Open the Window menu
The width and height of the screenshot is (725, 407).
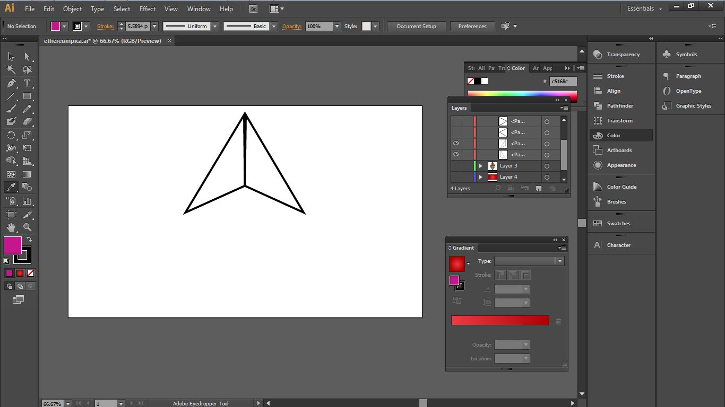(199, 9)
